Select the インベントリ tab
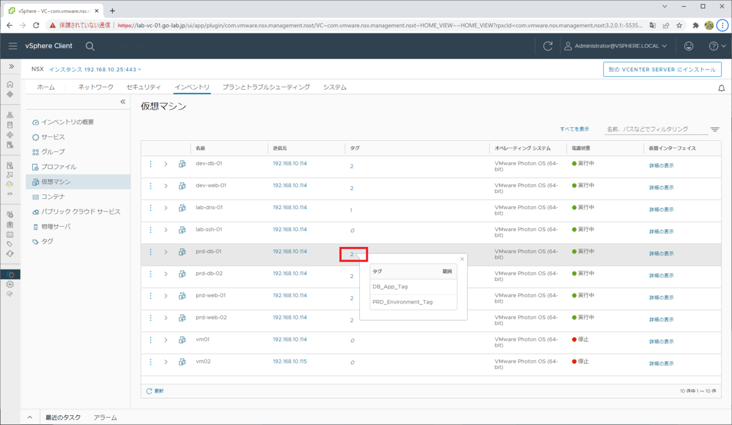 click(x=192, y=87)
